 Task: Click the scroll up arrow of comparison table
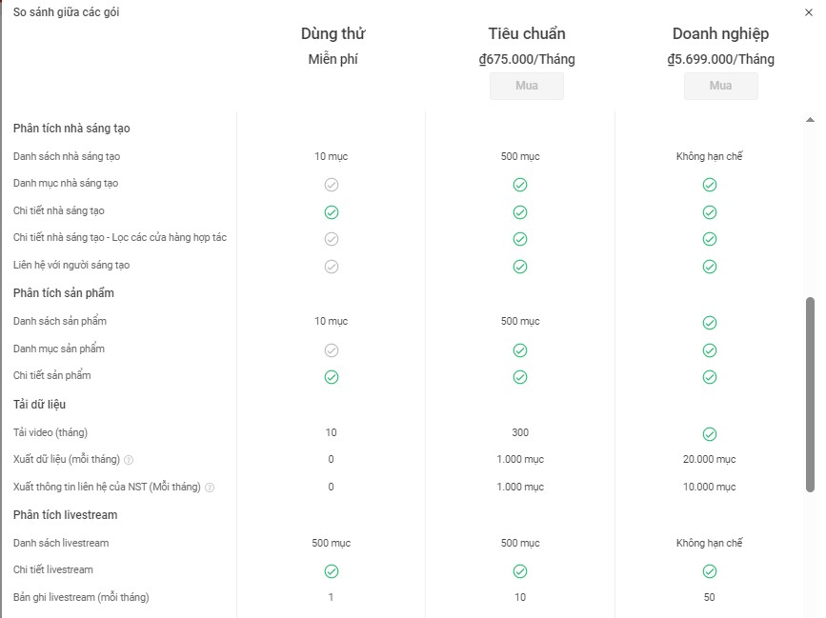pyautogui.click(x=811, y=119)
